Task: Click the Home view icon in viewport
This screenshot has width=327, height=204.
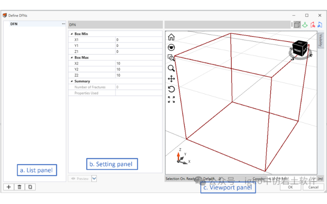Action: pyautogui.click(x=171, y=37)
